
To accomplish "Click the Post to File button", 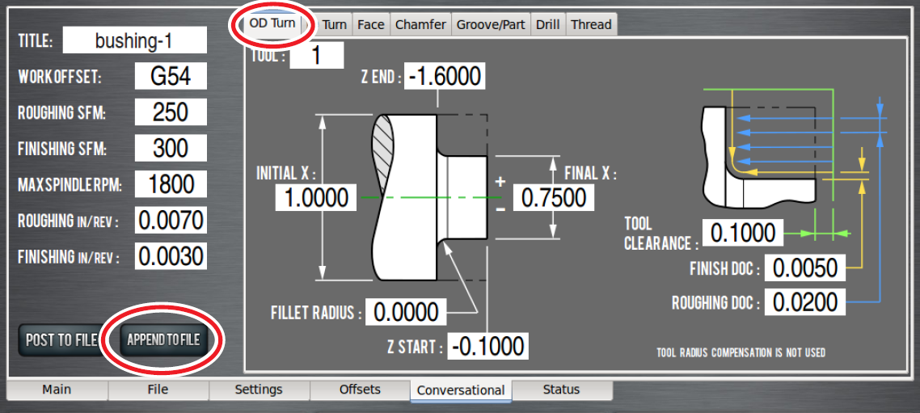I will 61,339.
